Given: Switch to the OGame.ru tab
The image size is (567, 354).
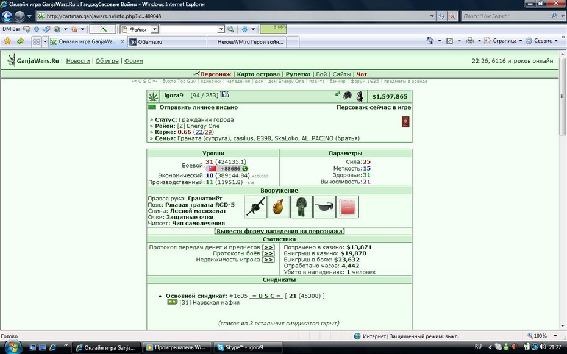Looking at the screenshot, I should click(168, 42).
